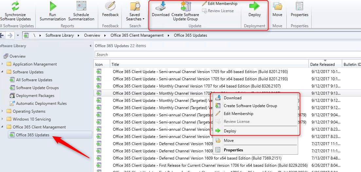Open Deployment Packages node
The width and height of the screenshot is (361, 172).
click(35, 95)
